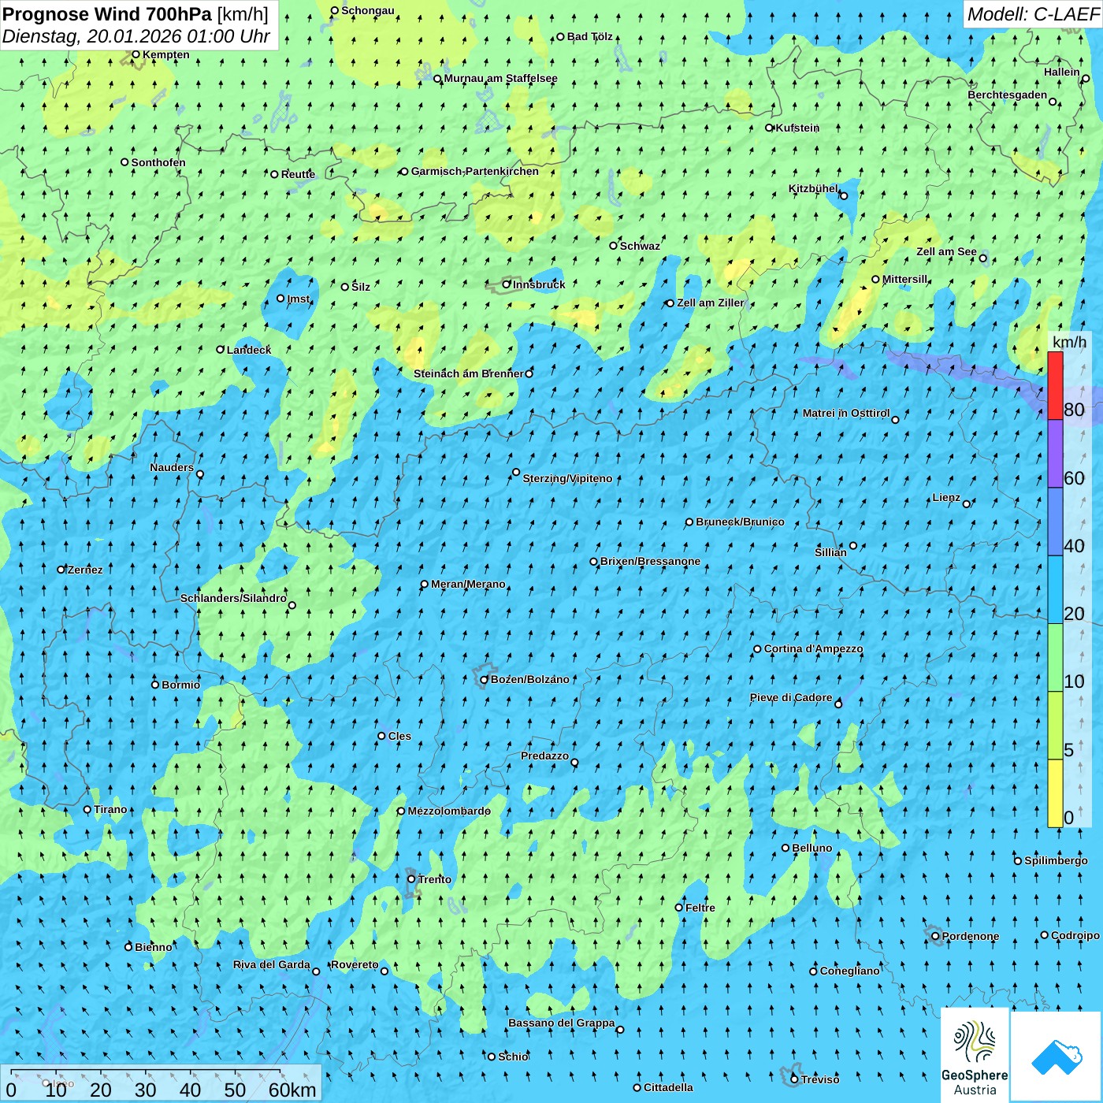Click the Kempten city label
The height and width of the screenshot is (1103, 1103).
[x=165, y=54]
